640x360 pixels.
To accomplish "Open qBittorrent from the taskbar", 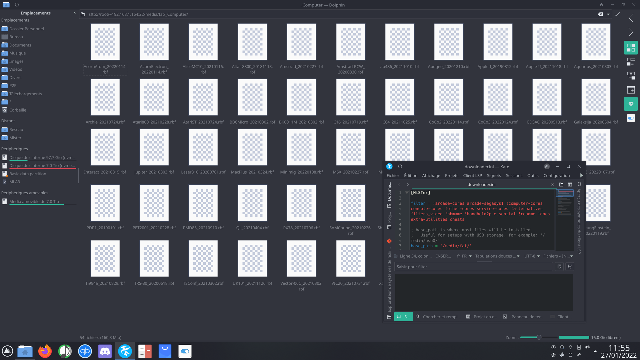I will coord(85,351).
